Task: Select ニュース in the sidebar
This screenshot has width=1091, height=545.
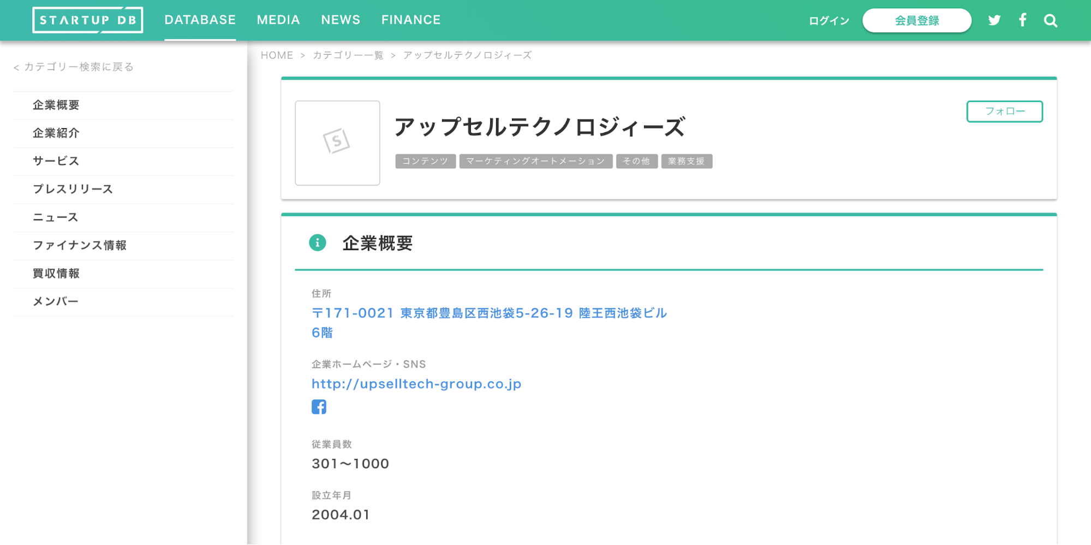Action: [123, 217]
